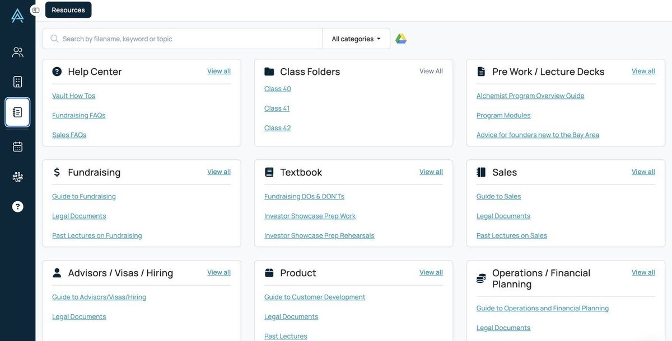Image resolution: width=672 pixels, height=341 pixels.
Task: Open Past Lectures on Sales
Action: click(x=512, y=235)
